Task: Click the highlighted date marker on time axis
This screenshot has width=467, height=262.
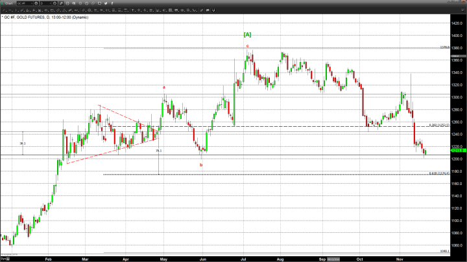Action: tap(333, 259)
